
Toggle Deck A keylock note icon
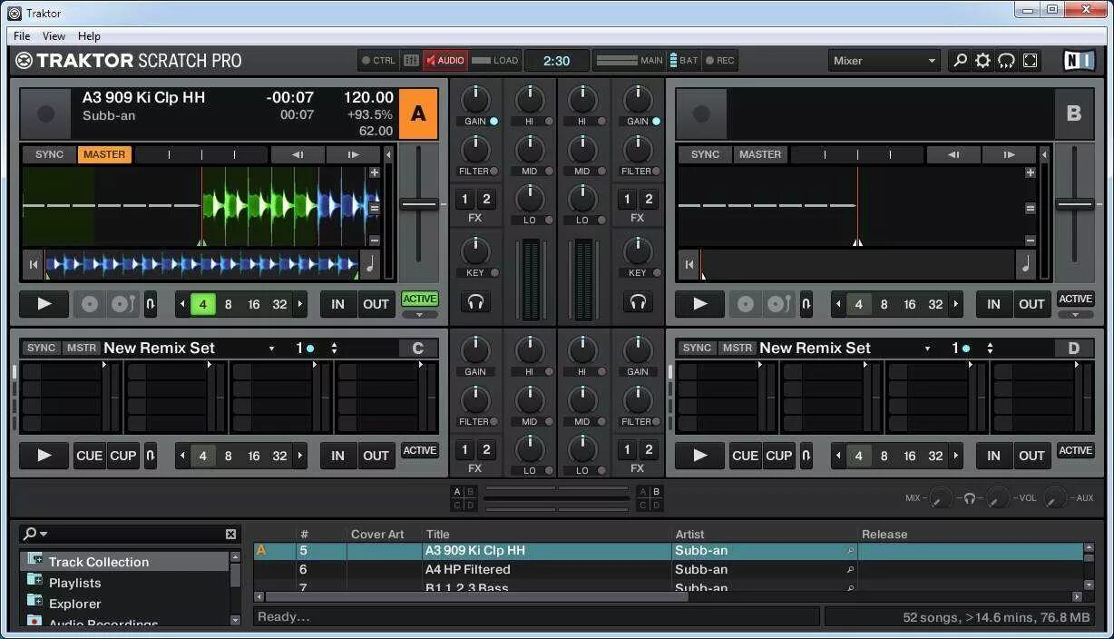tap(369, 265)
